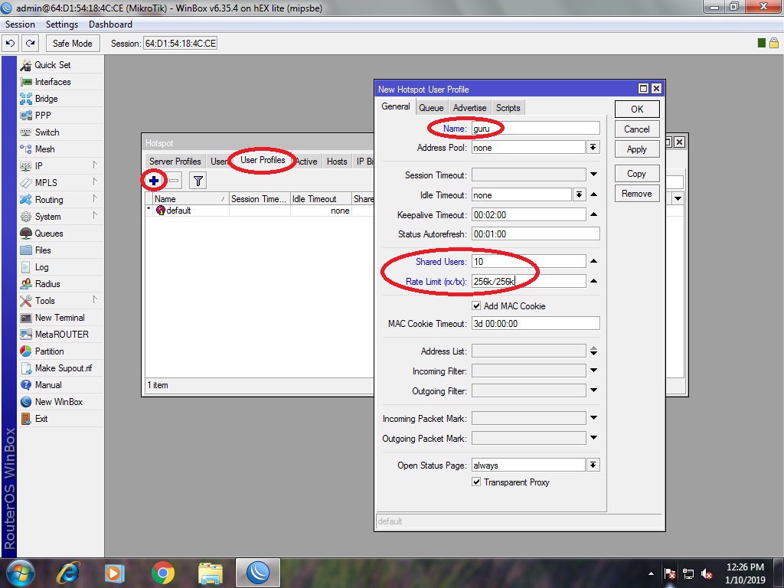Launch New WinBox

click(x=58, y=402)
